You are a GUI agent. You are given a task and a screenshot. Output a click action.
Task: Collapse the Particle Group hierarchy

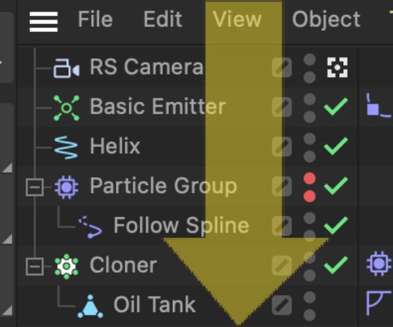pos(35,187)
